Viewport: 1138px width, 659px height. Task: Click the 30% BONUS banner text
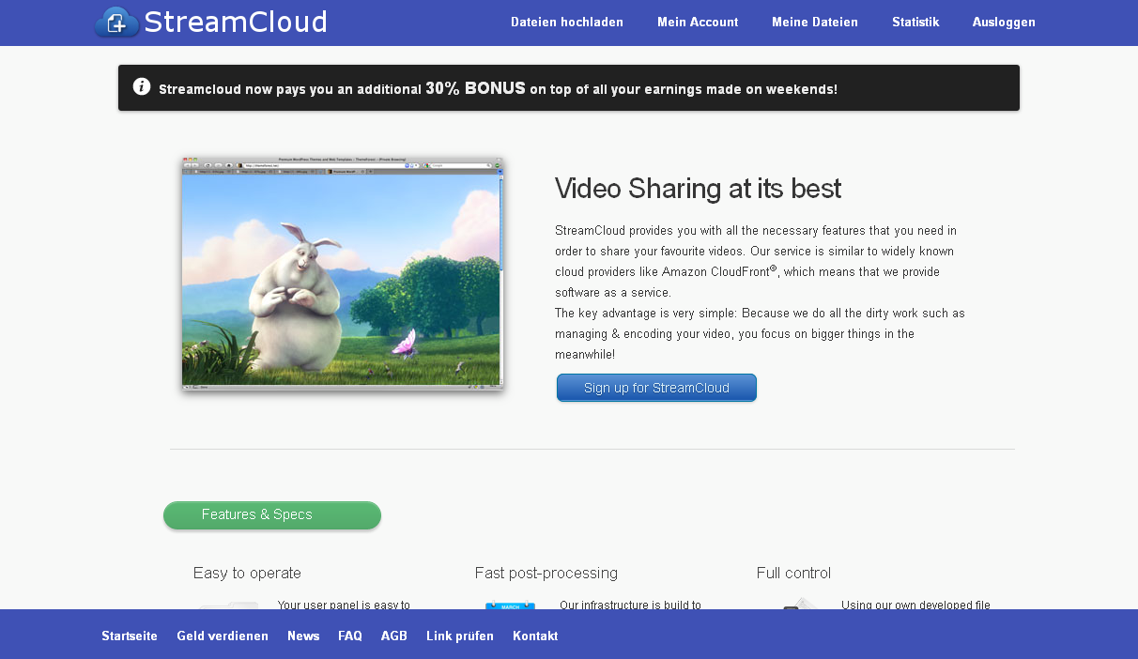[x=475, y=88]
